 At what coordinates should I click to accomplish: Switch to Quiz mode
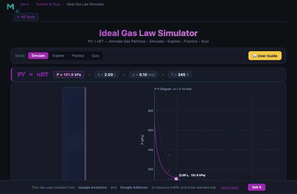95,55
